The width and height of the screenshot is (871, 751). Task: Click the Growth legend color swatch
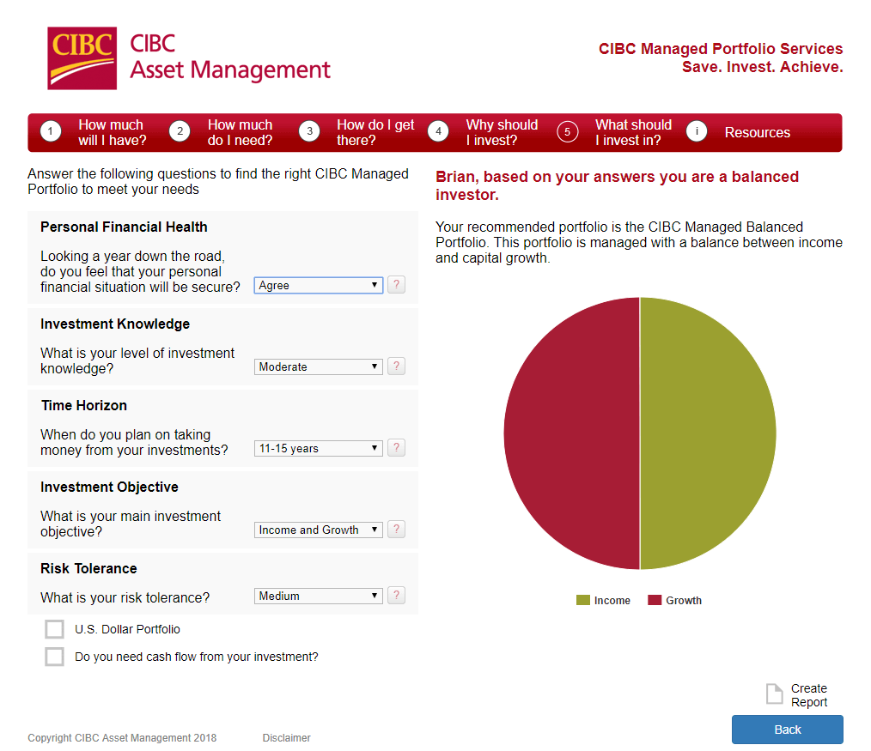pyautogui.click(x=655, y=600)
